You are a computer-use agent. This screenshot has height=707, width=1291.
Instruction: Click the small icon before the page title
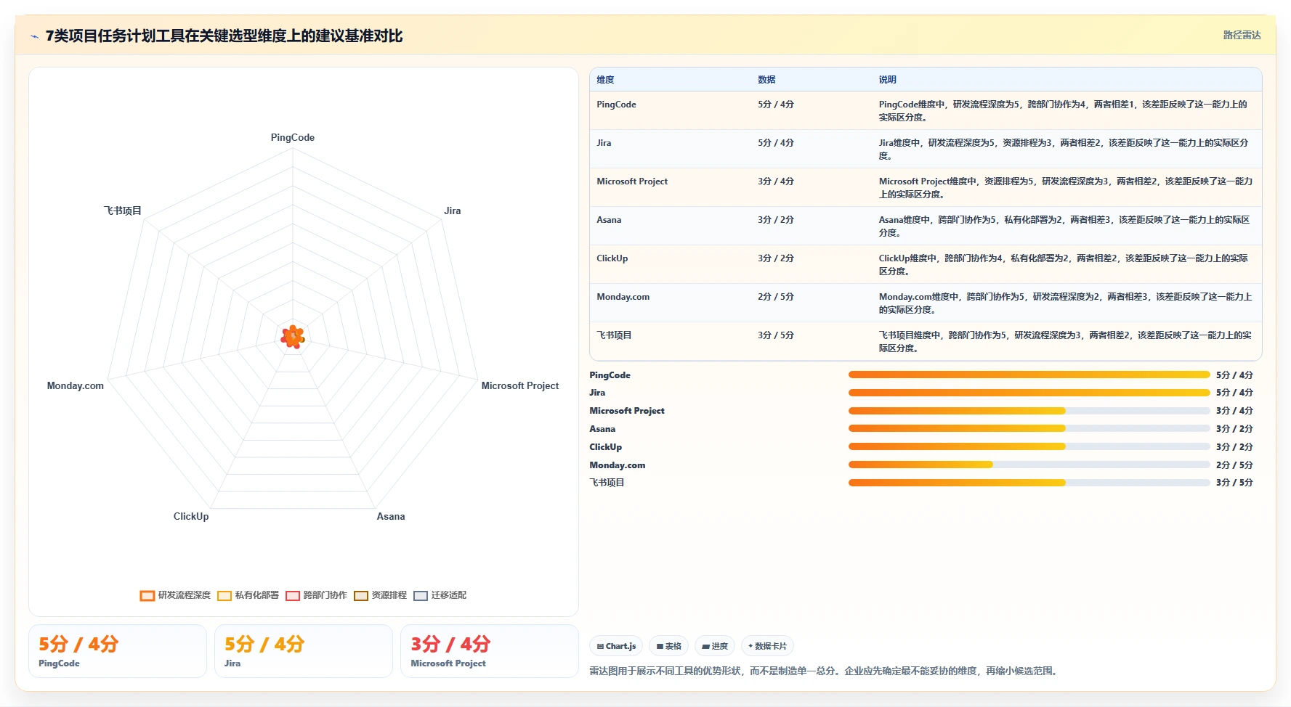[35, 36]
